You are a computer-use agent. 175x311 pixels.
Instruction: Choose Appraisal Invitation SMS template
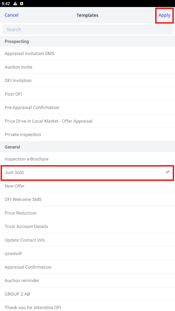[x=87, y=53]
